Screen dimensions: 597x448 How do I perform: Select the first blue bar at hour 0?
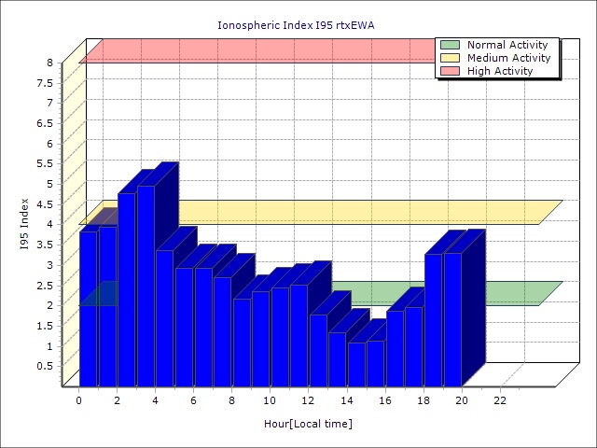[x=88, y=308]
